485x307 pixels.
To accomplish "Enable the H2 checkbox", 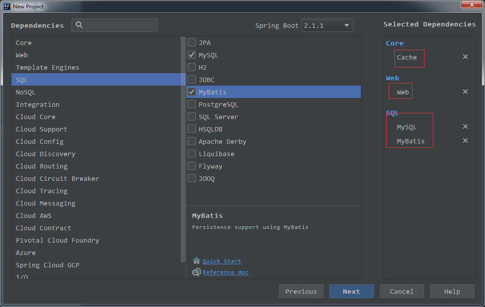I will (192, 67).
